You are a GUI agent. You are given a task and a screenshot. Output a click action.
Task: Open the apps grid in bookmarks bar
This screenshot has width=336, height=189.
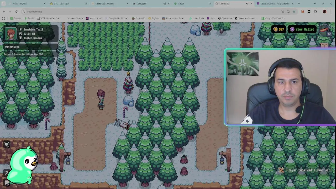(3, 18)
